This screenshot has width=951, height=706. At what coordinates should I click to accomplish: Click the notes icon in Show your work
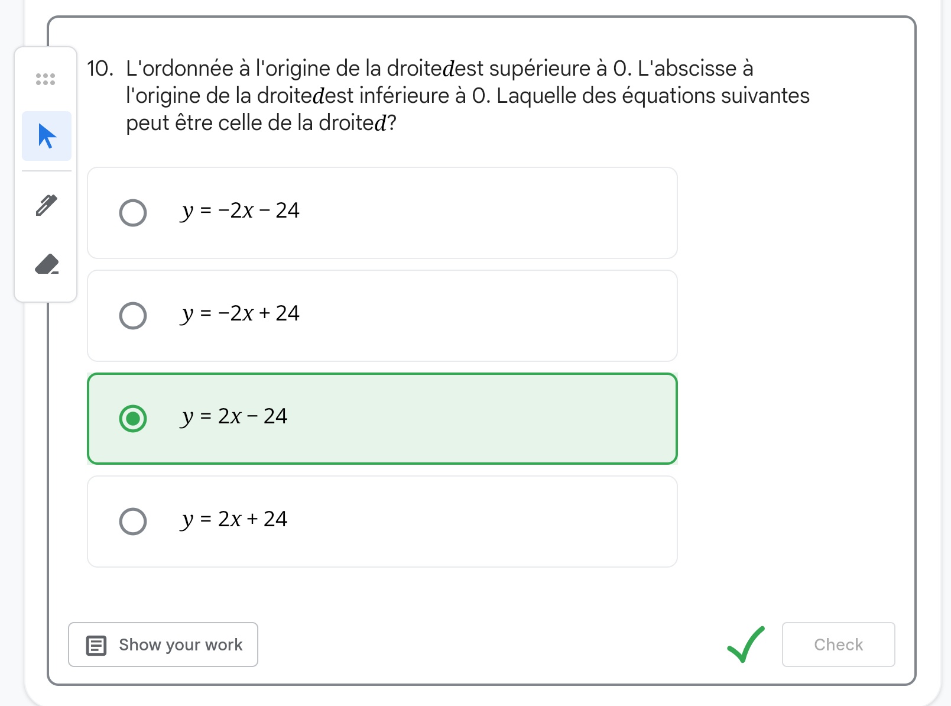[96, 645]
